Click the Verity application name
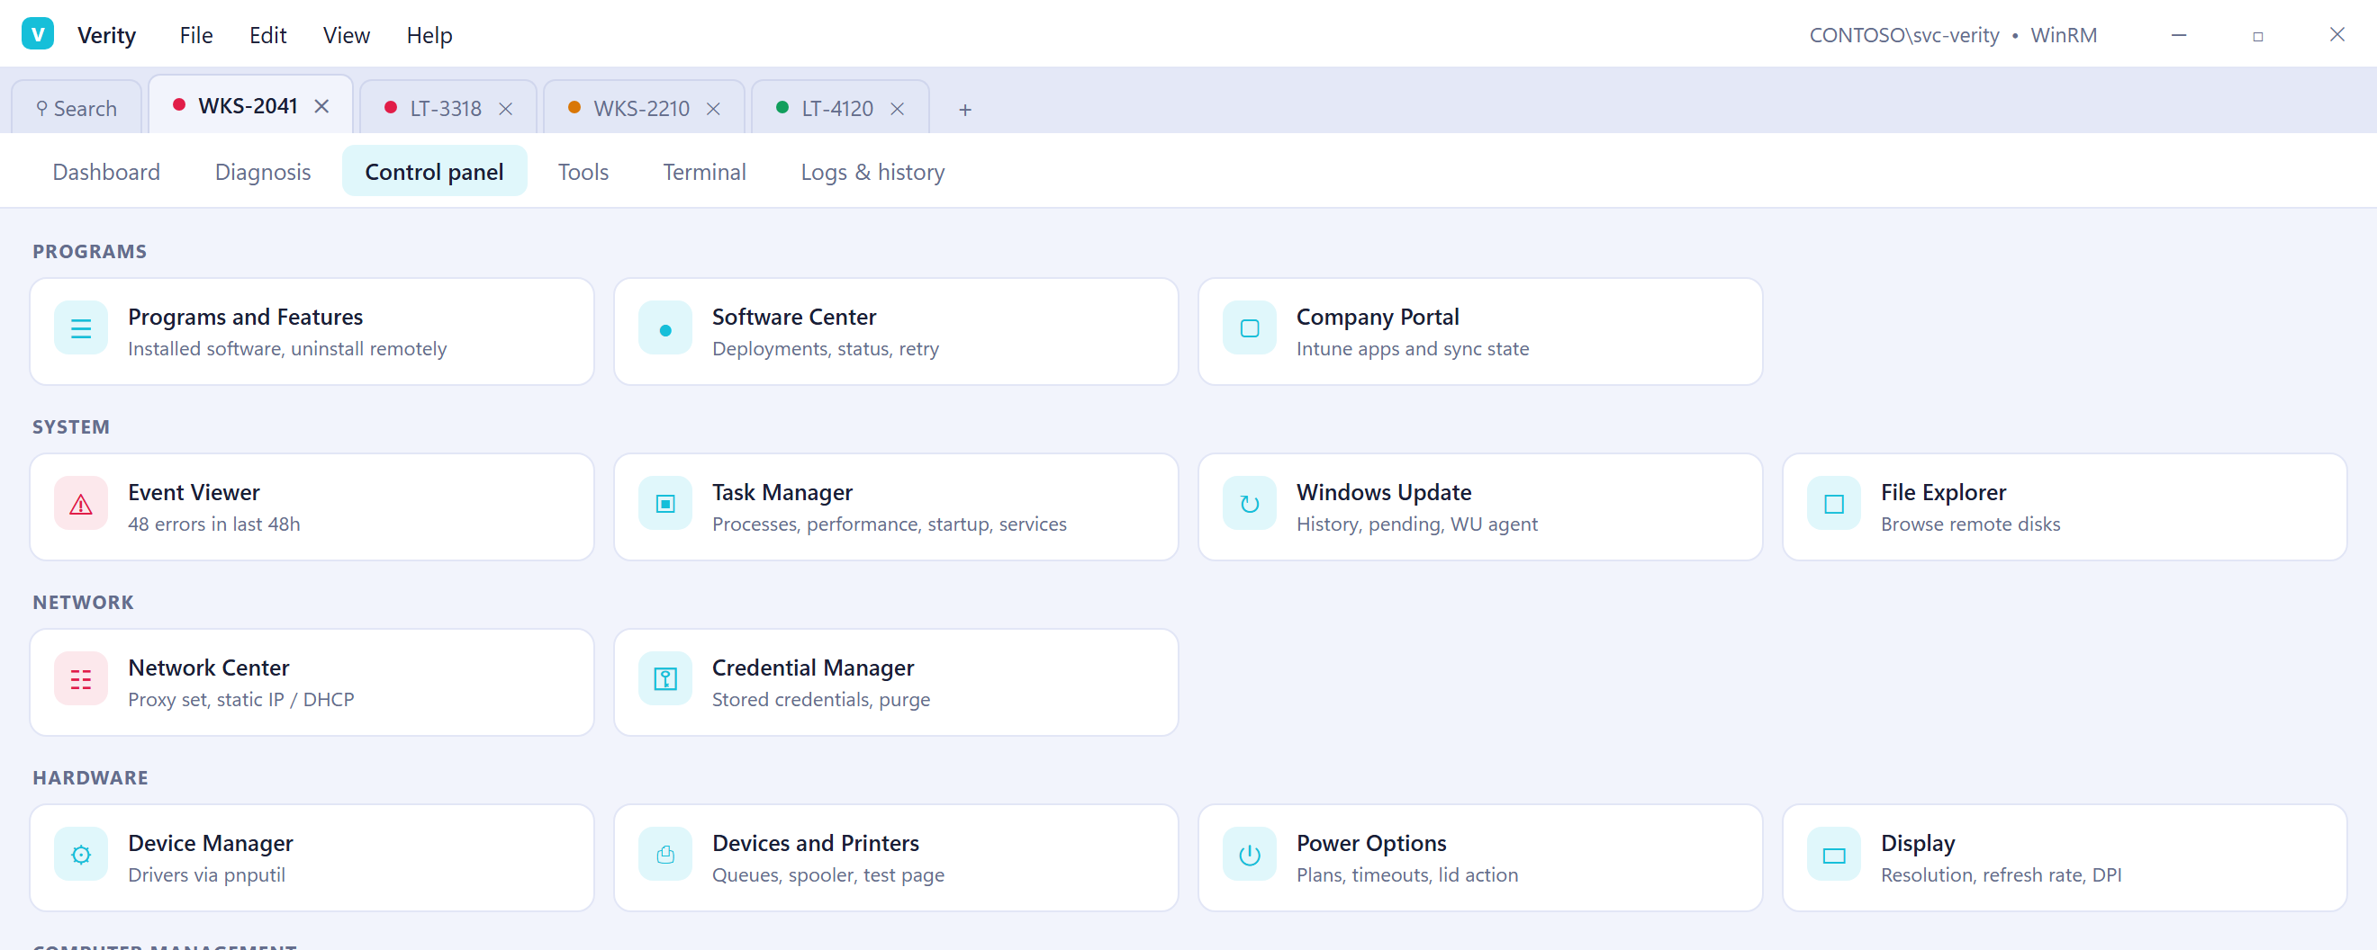The image size is (2377, 950). point(107,35)
